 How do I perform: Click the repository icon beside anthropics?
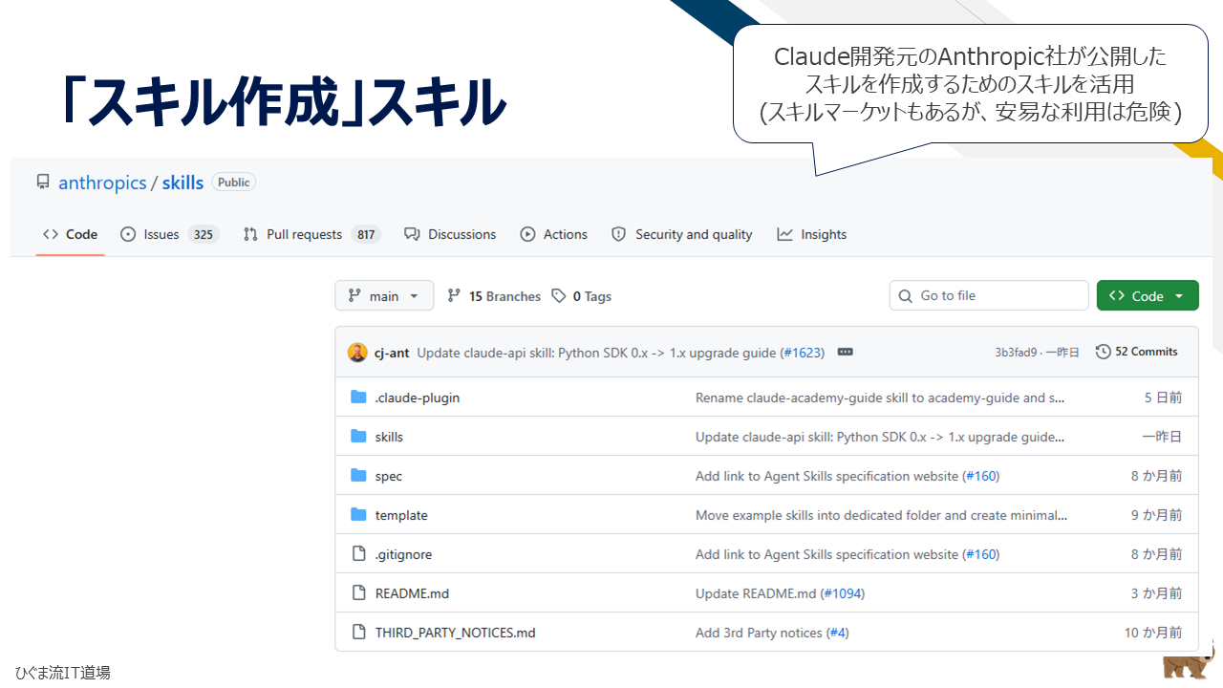pyautogui.click(x=43, y=182)
